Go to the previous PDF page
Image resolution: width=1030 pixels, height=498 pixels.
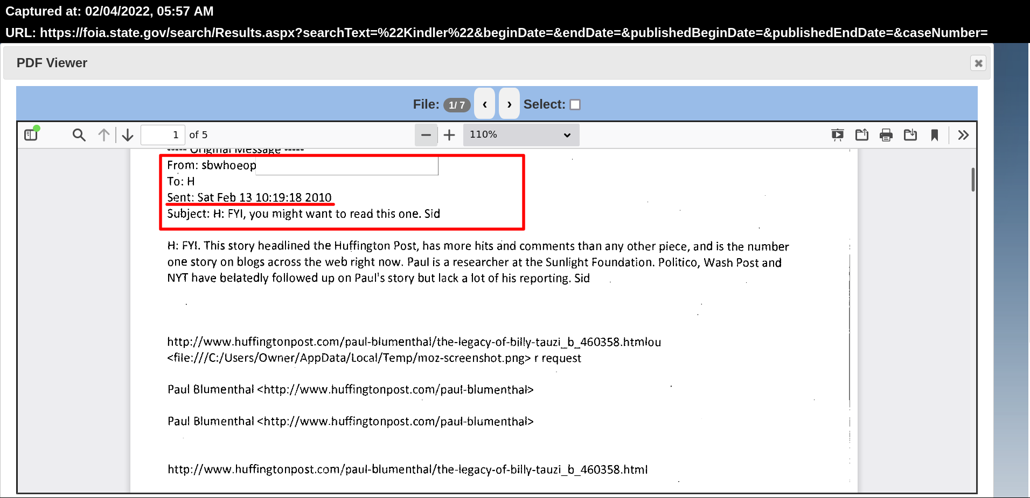click(104, 134)
